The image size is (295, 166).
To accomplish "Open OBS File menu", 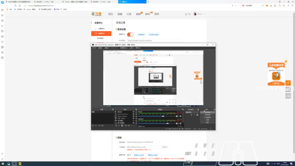I will point(94,48).
